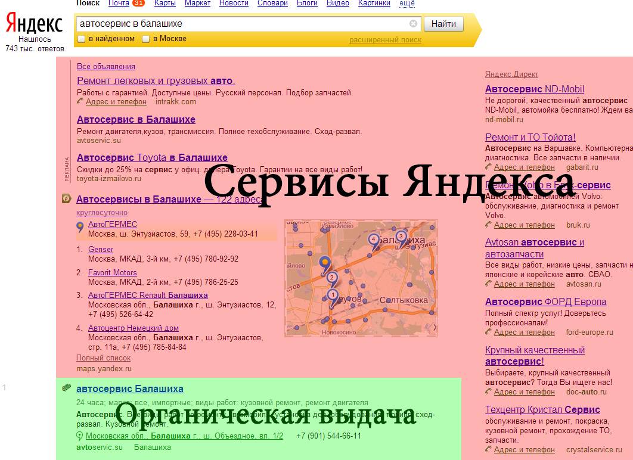This screenshot has height=460, width=633.
Task: Open organic result 'автосервис Балашиха'
Action: coord(129,388)
